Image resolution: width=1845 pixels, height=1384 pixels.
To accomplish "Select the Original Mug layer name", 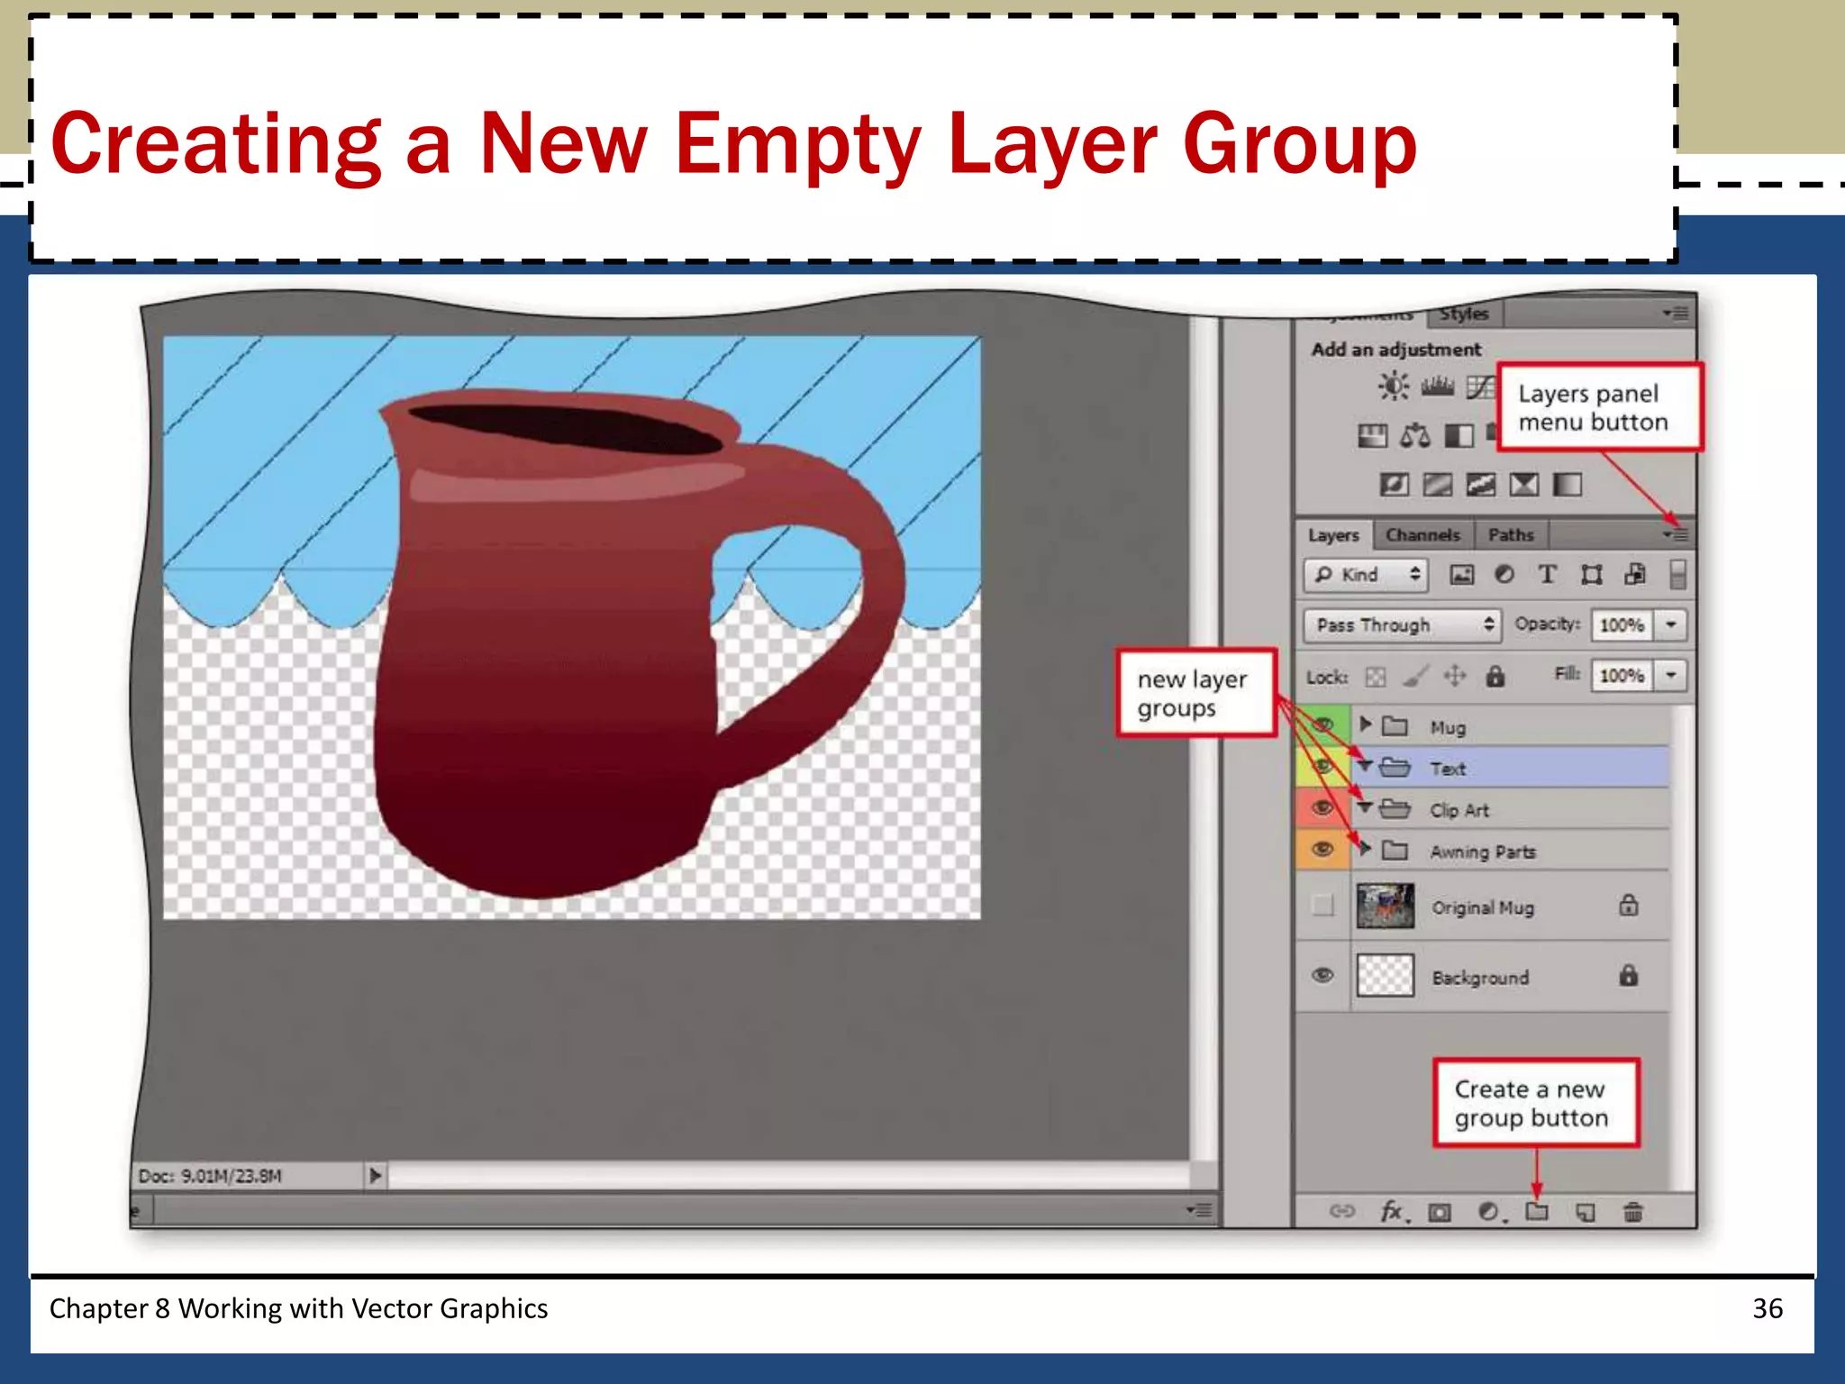I will coord(1483,907).
